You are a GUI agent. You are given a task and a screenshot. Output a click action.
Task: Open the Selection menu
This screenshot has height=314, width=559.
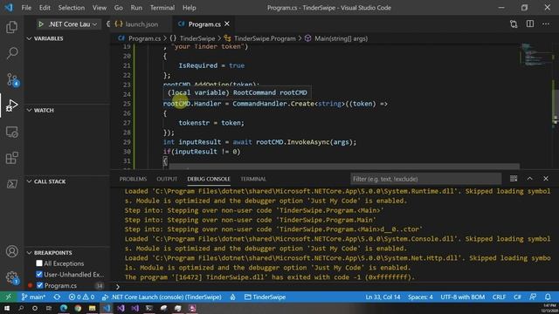[x=72, y=8]
